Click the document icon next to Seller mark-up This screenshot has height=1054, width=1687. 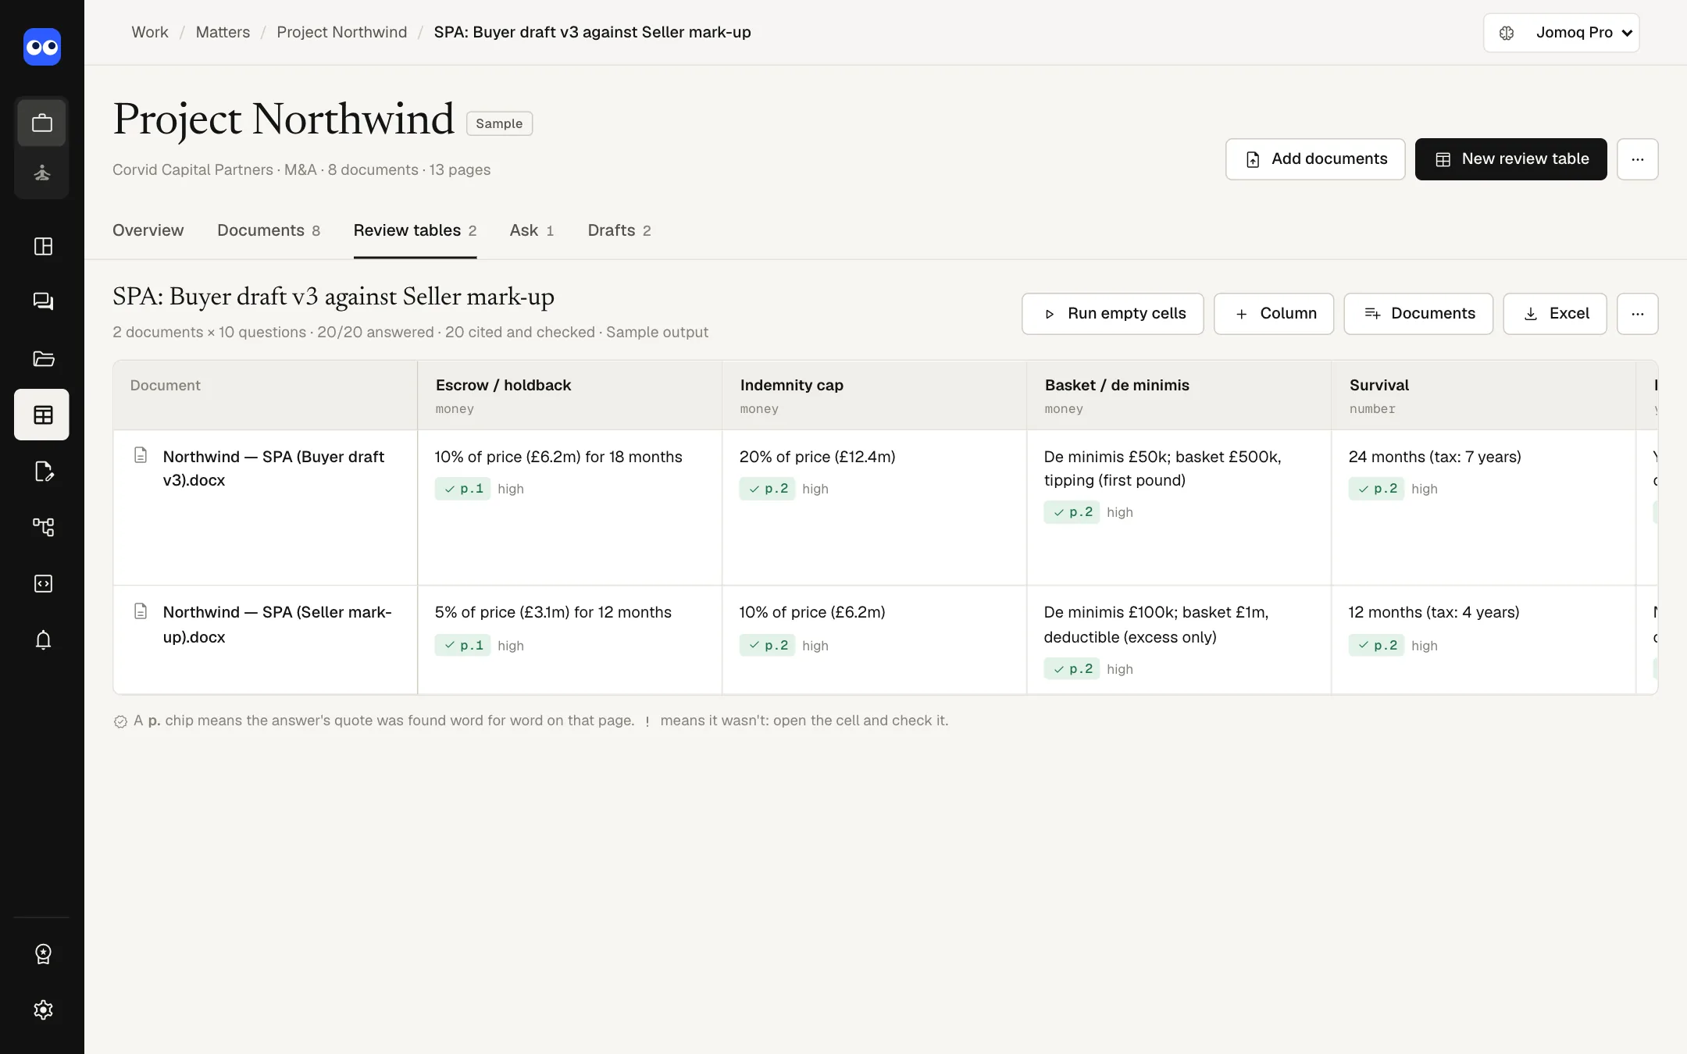[x=141, y=611]
